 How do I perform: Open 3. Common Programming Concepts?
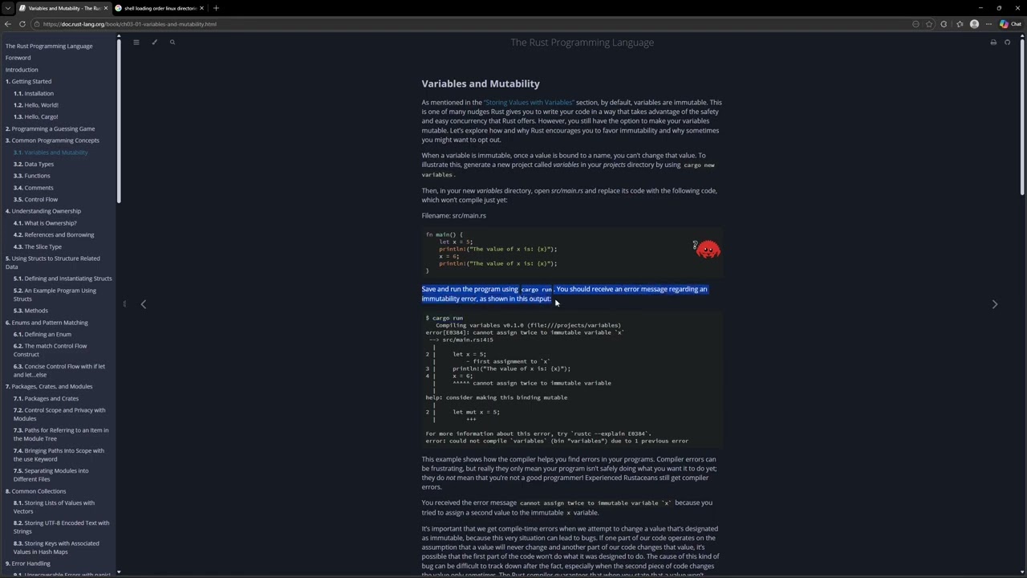(x=52, y=140)
